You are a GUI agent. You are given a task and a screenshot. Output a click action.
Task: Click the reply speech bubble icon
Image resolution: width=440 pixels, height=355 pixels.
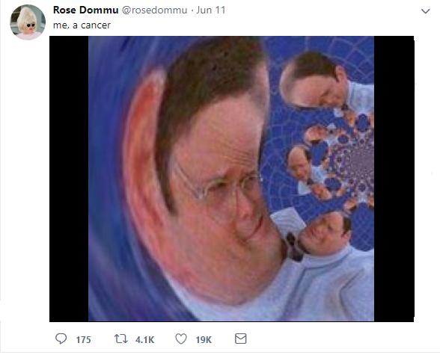click(61, 339)
